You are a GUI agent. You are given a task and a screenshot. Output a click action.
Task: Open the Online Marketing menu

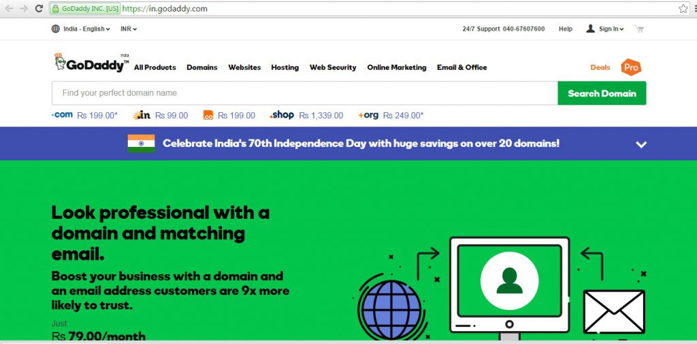pyautogui.click(x=397, y=67)
